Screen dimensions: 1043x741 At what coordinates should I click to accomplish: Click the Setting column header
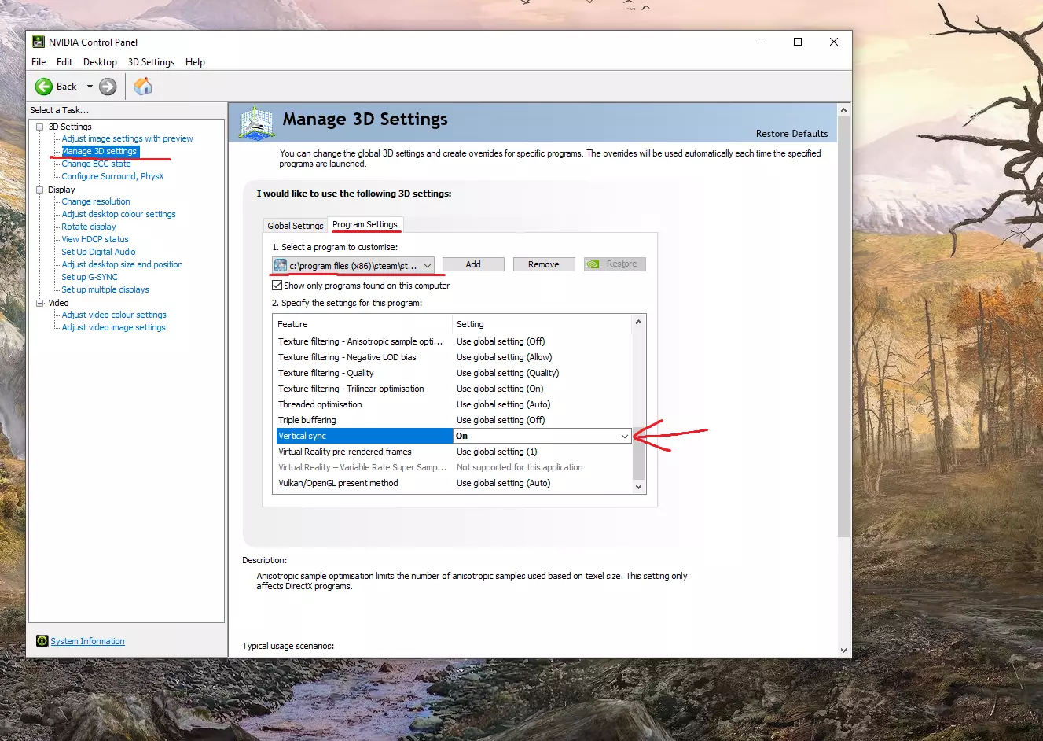click(542, 324)
